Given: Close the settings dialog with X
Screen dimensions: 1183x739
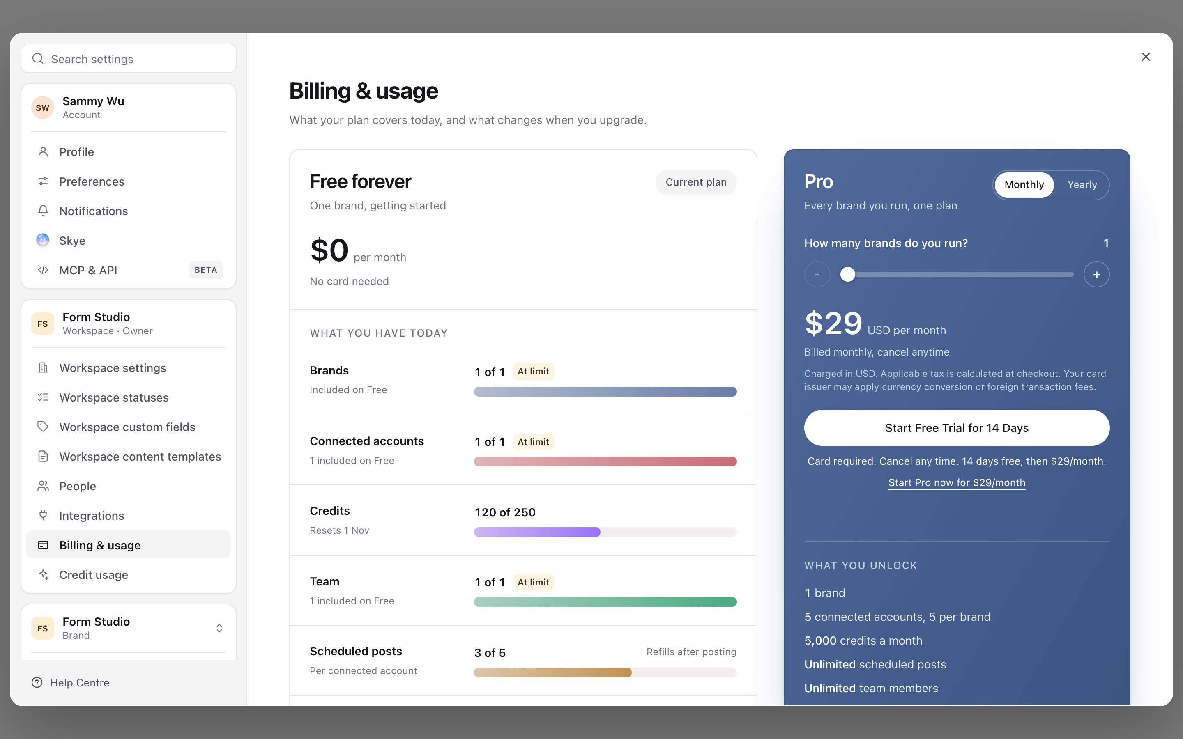Looking at the screenshot, I should click(1146, 57).
